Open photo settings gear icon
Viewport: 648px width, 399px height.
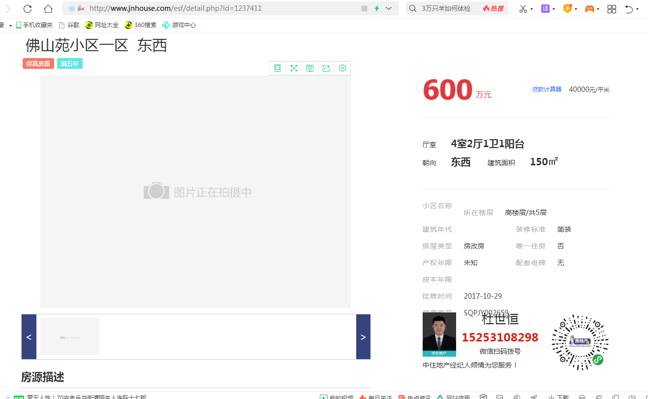pyautogui.click(x=342, y=68)
